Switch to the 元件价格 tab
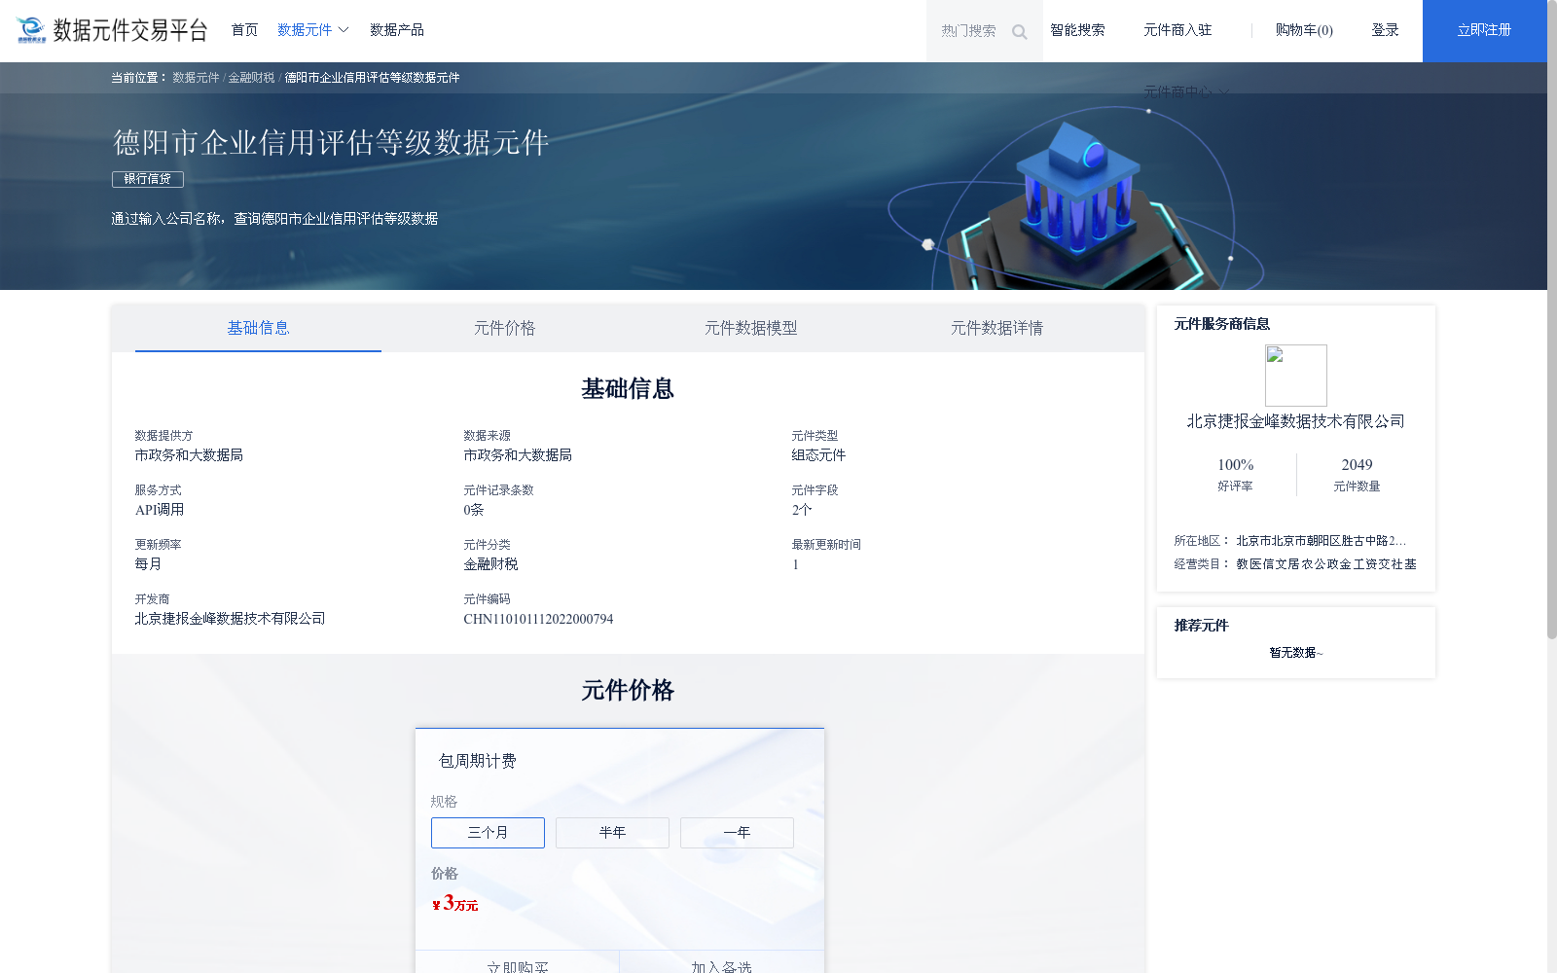Image resolution: width=1557 pixels, height=973 pixels. [503, 328]
